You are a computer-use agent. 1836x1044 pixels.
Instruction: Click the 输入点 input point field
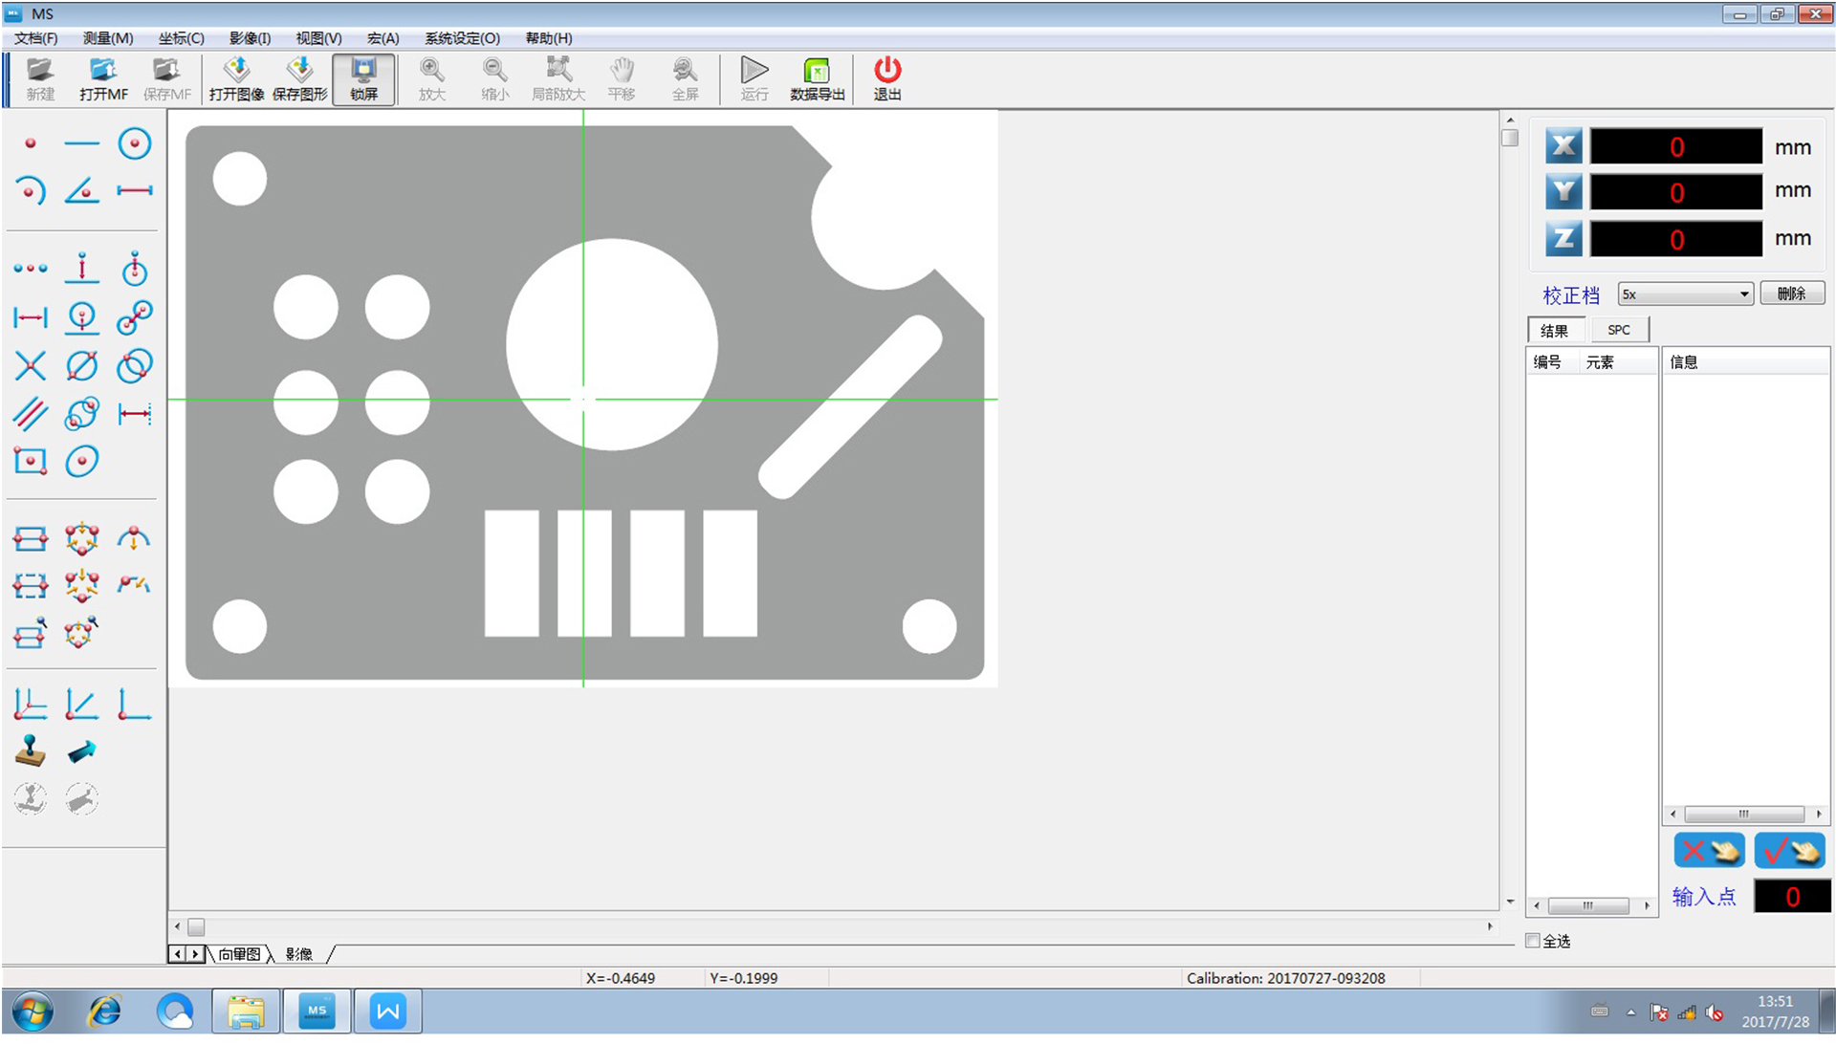click(1791, 897)
